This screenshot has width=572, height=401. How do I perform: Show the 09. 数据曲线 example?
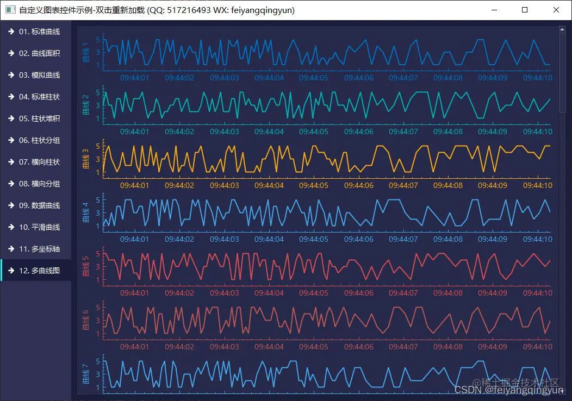pos(35,205)
